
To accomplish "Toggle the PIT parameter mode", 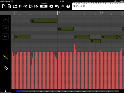I will 5,36.
